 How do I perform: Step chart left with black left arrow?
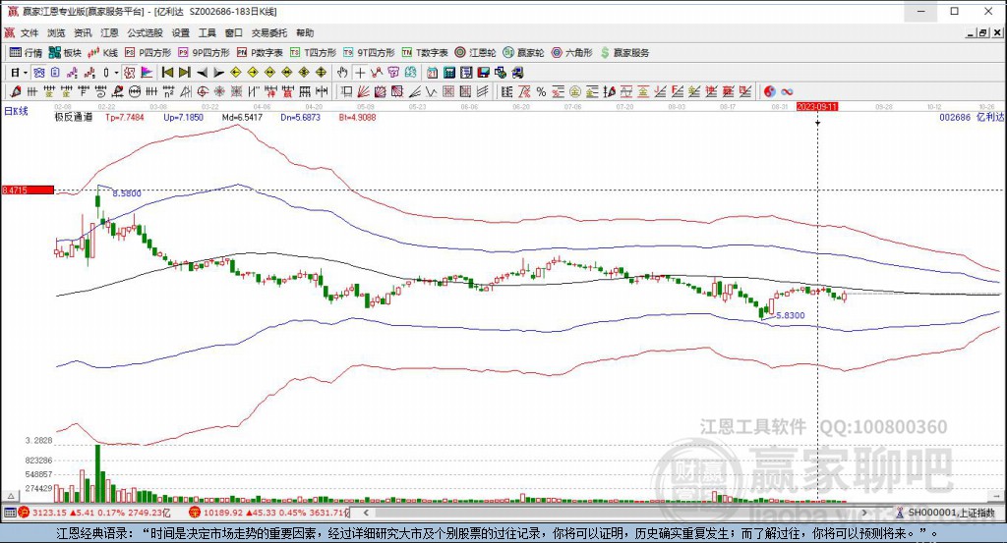coord(202,73)
